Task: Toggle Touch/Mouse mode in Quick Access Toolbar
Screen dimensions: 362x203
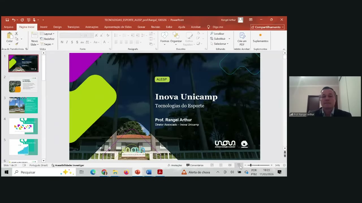Action: tap(34, 20)
